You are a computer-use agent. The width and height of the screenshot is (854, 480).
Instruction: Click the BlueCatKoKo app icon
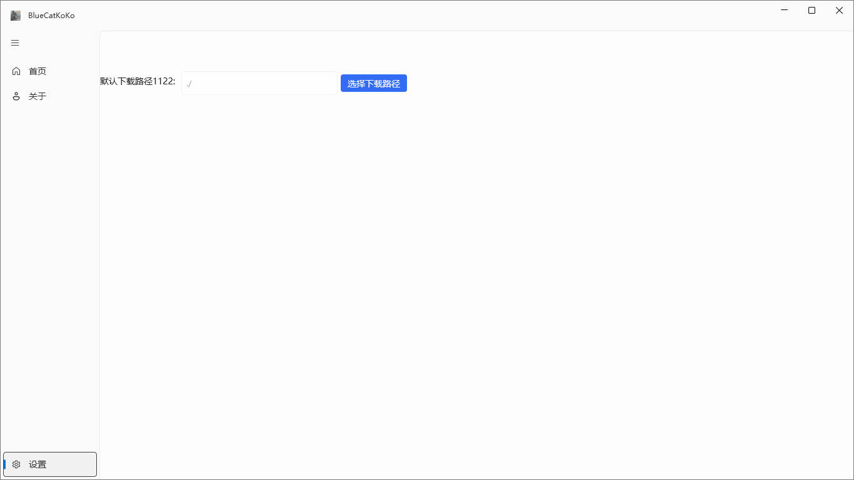pyautogui.click(x=16, y=16)
